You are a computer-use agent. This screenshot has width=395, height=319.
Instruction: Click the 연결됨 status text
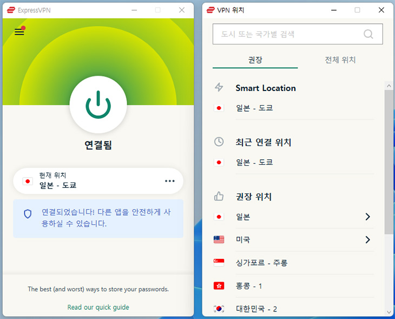pyautogui.click(x=98, y=145)
